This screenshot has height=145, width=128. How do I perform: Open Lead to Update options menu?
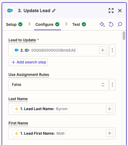pos(112,50)
